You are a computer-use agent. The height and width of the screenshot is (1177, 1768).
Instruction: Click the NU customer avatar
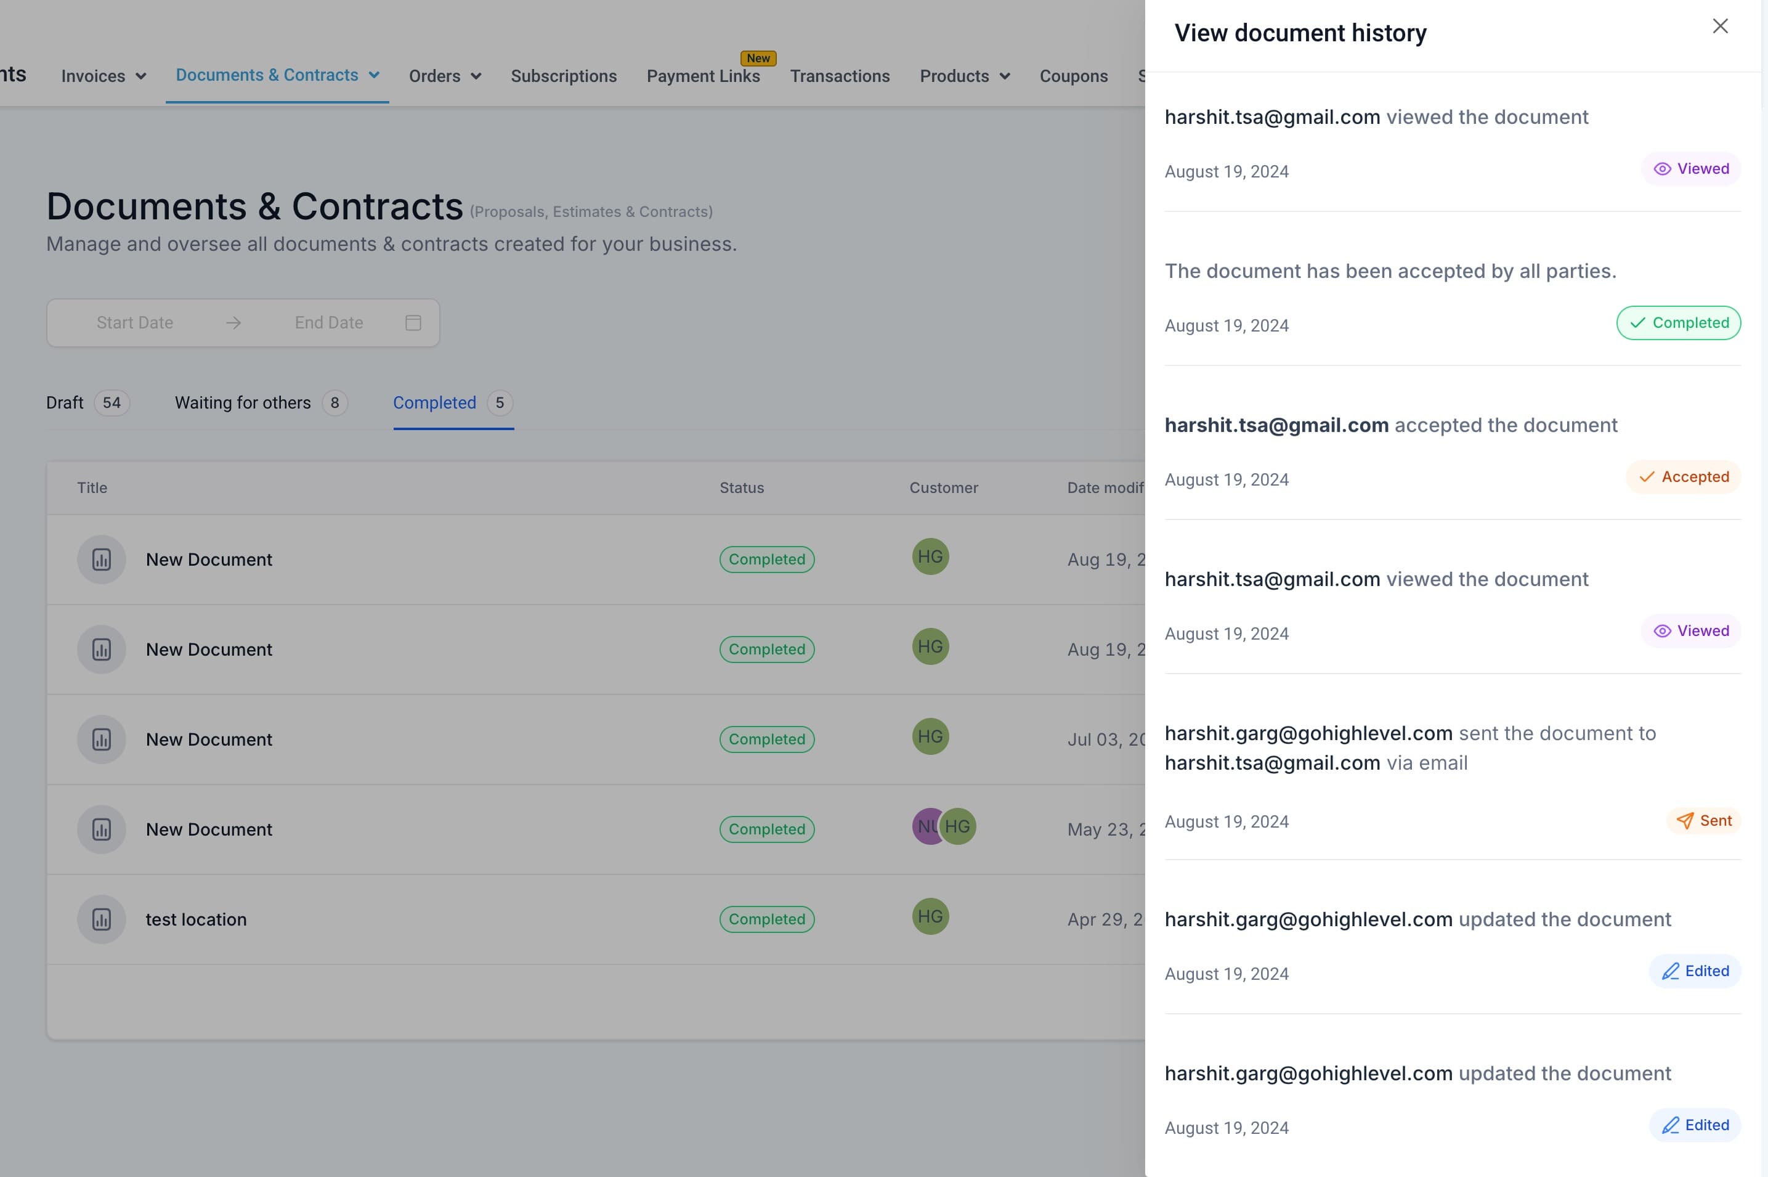click(x=927, y=826)
